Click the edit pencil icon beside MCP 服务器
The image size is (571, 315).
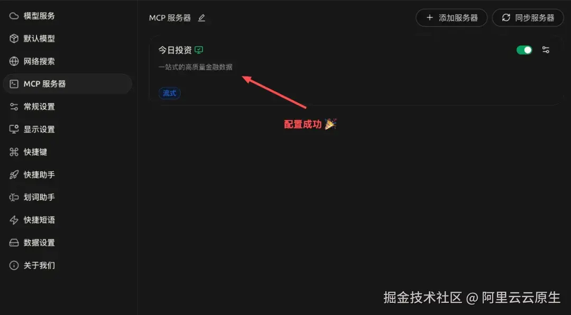201,18
